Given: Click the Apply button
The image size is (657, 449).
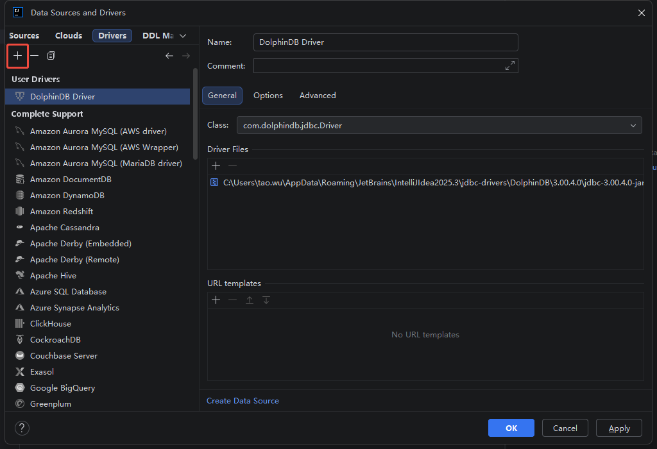Looking at the screenshot, I should pyautogui.click(x=619, y=428).
